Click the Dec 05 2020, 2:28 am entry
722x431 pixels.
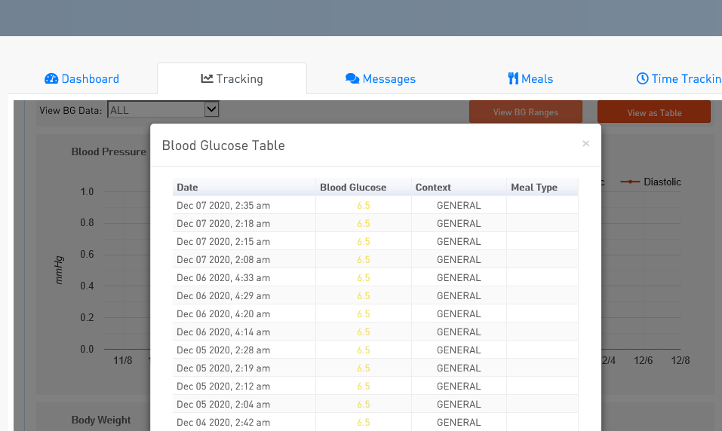[223, 350]
